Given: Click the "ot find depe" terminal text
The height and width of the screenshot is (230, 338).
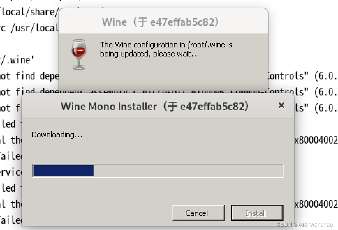Looking at the screenshot, I should (29, 76).
